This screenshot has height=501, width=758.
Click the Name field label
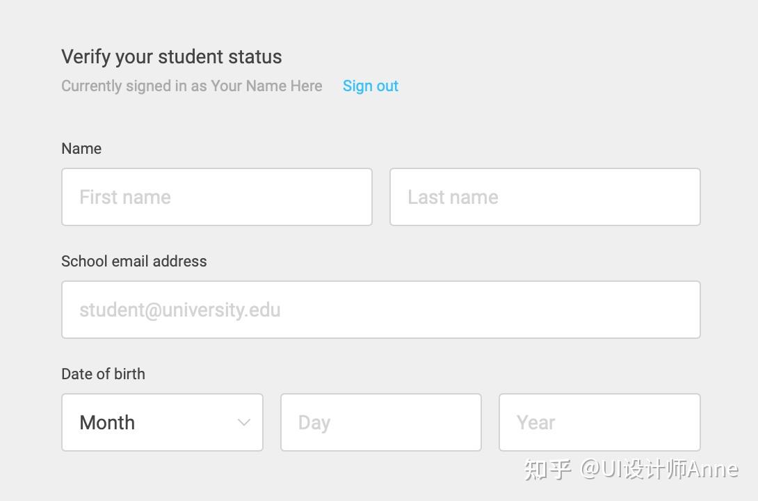click(81, 148)
